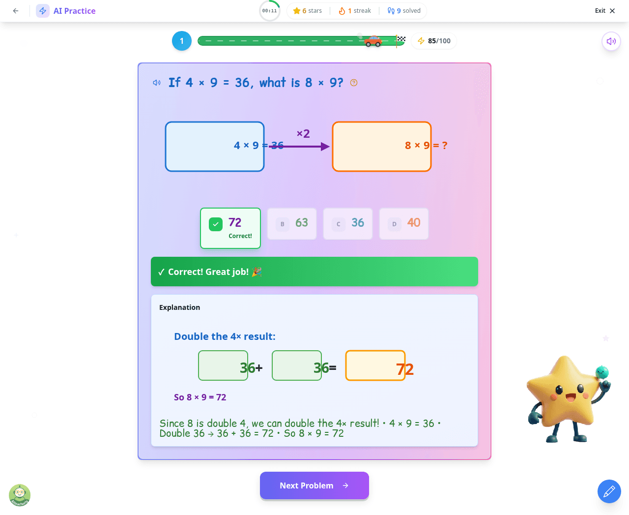The height and width of the screenshot is (515, 629).
Task: Select the correct answer 72
Action: tap(230, 228)
